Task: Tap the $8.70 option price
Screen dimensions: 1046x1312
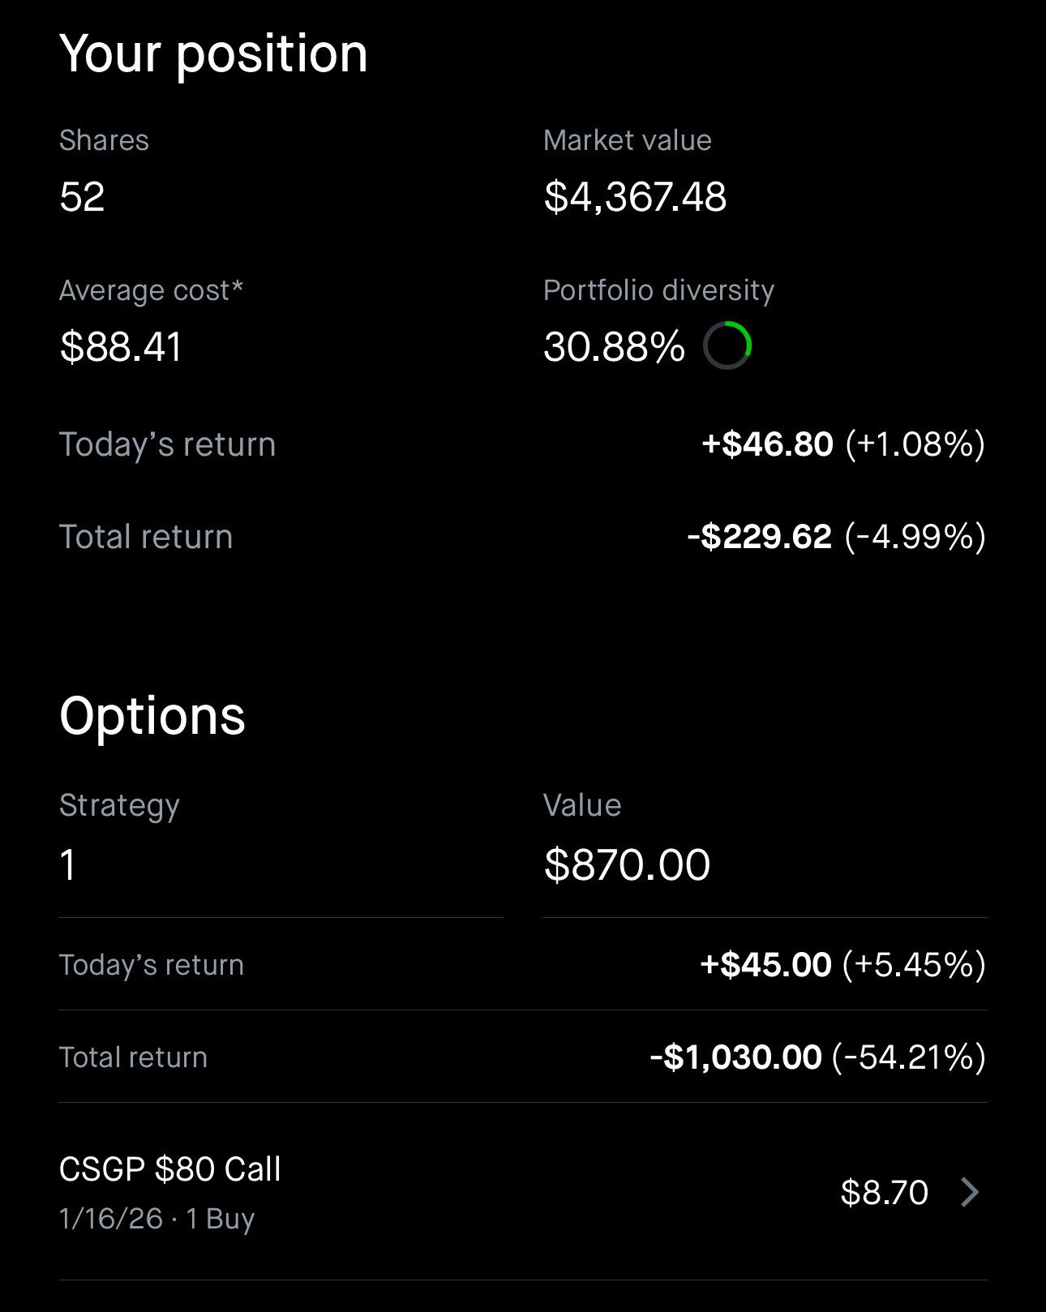Action: pos(884,1192)
